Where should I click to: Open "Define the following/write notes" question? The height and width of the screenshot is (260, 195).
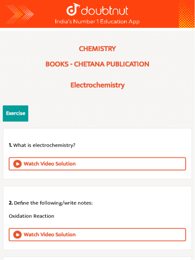tap(53, 203)
